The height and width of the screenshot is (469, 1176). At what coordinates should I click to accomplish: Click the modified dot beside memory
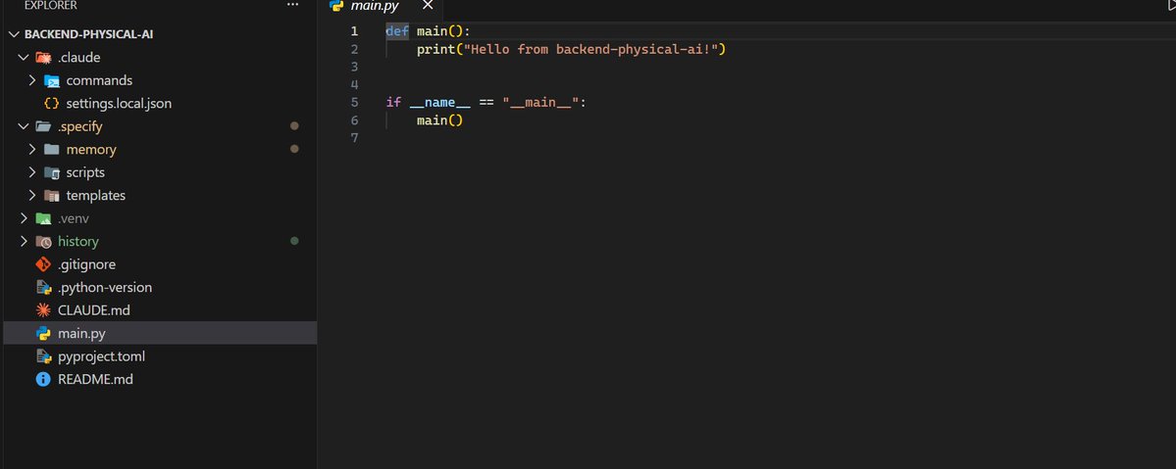295,149
